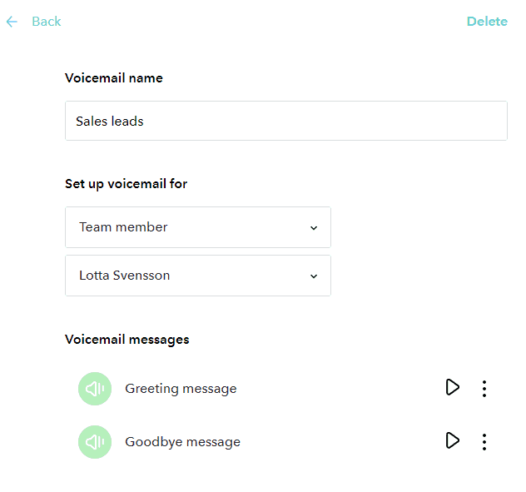526x492 pixels.
Task: Play the Goodbye message
Action: tap(452, 441)
